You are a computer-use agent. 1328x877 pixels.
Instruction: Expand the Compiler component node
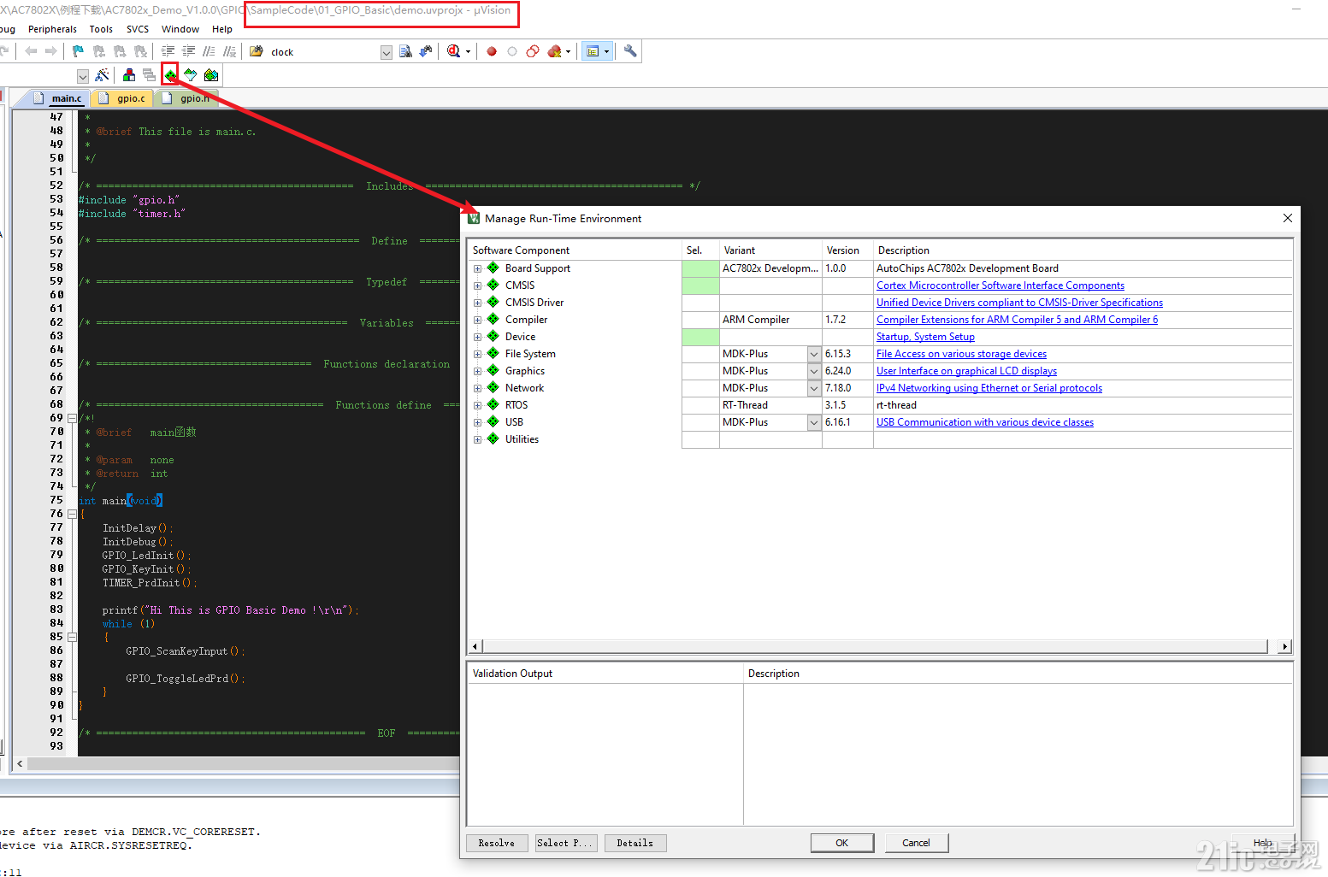click(477, 320)
